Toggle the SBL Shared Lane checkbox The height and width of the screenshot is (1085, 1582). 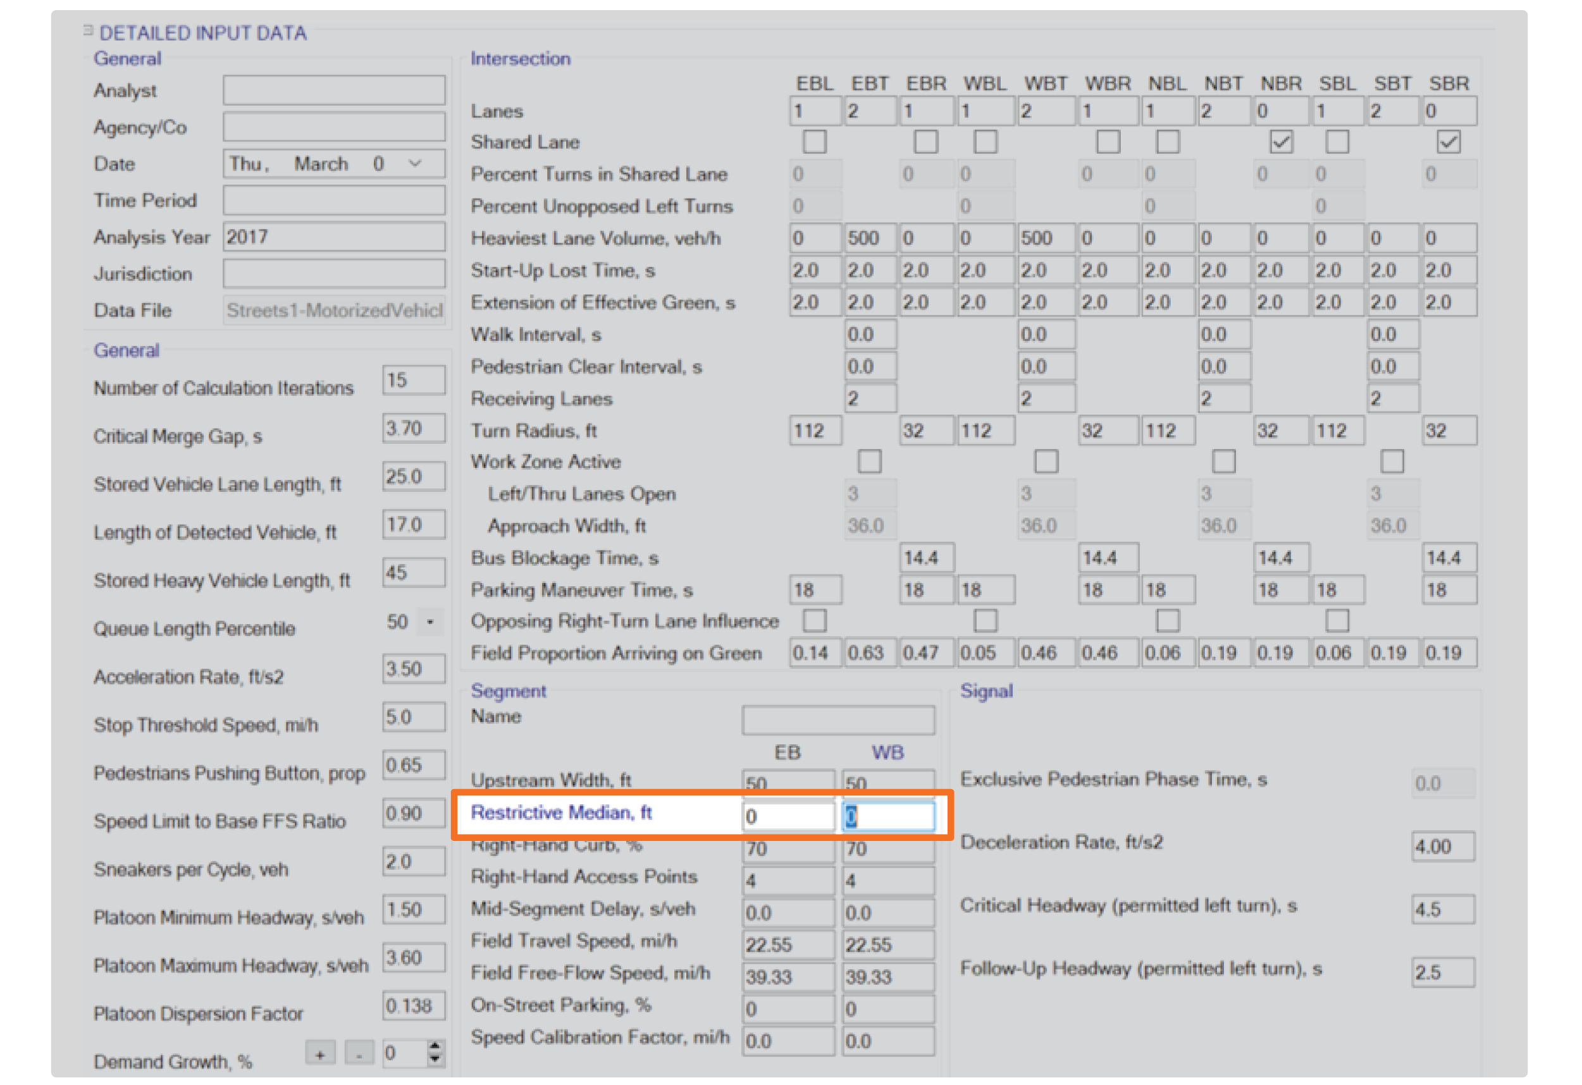[1337, 142]
